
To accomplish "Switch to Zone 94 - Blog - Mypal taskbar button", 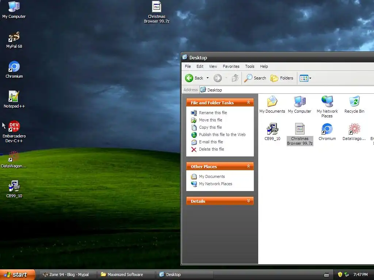I will [68, 275].
